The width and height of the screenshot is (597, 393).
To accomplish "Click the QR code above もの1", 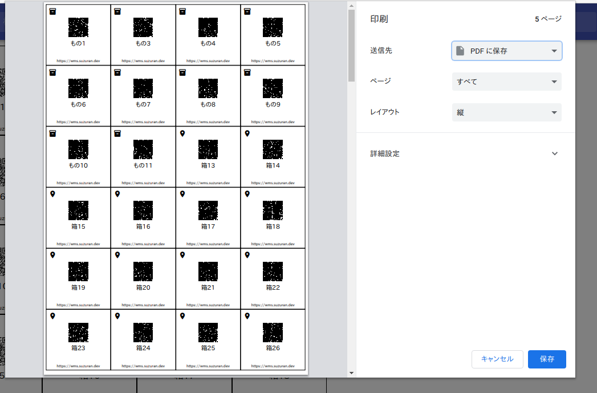I will [79, 27].
